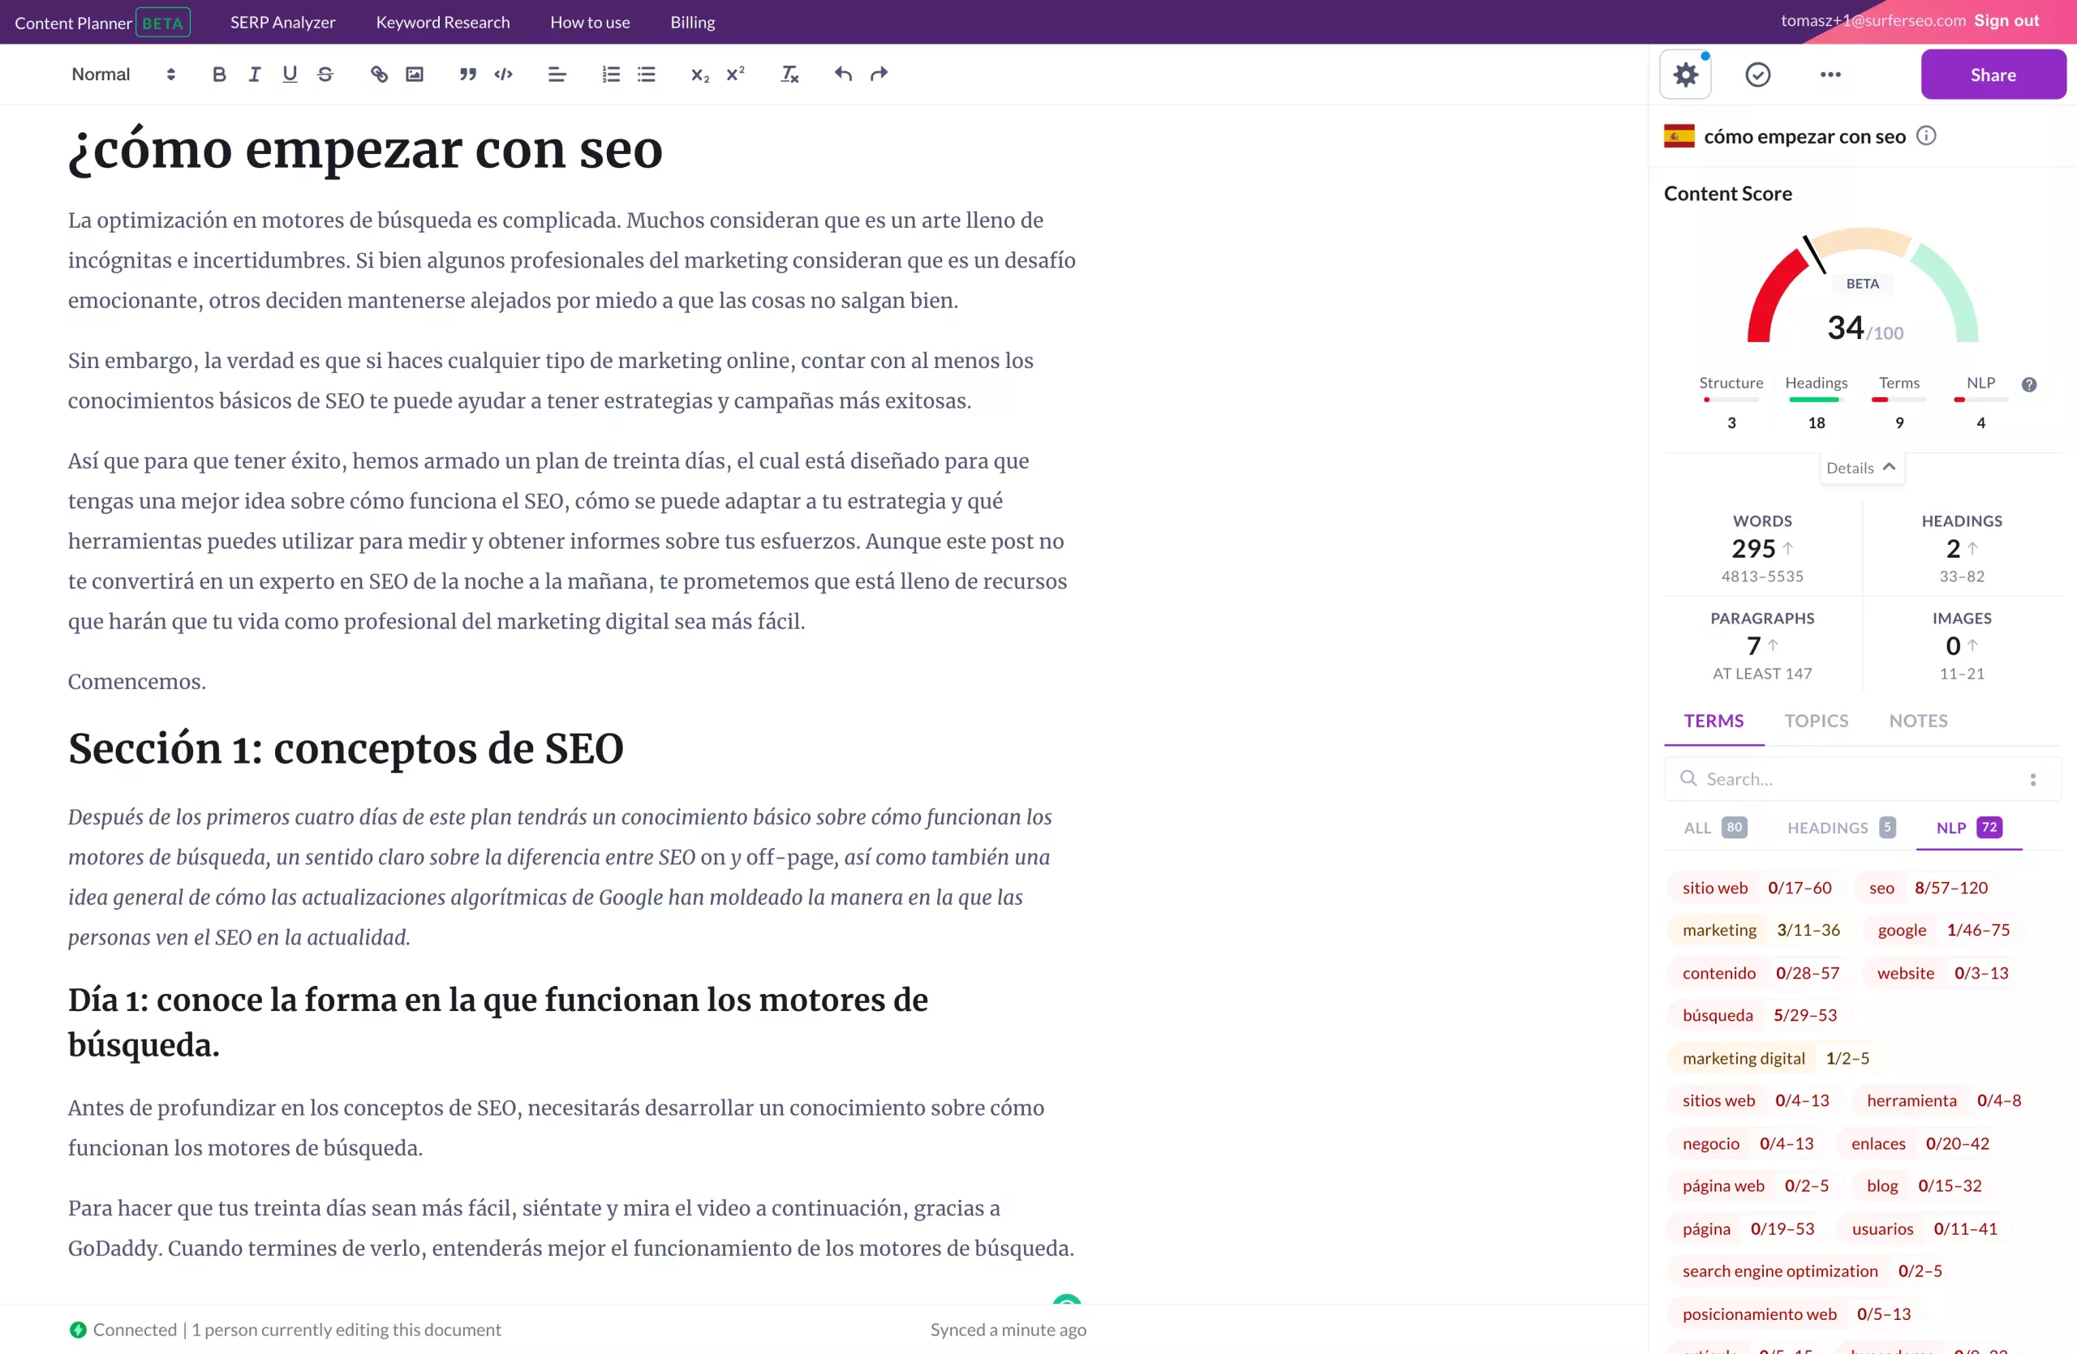This screenshot has width=2077, height=1354.
Task: Insert a blockquote
Action: (x=468, y=74)
